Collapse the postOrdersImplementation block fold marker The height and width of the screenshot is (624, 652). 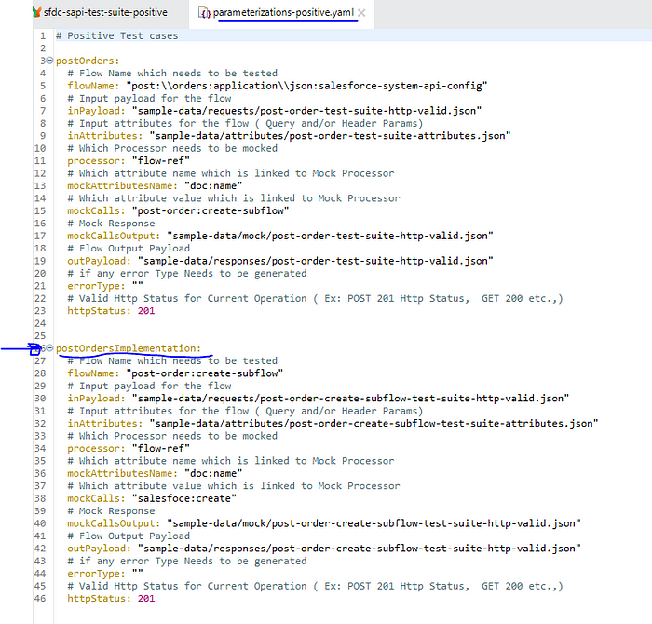click(x=49, y=348)
